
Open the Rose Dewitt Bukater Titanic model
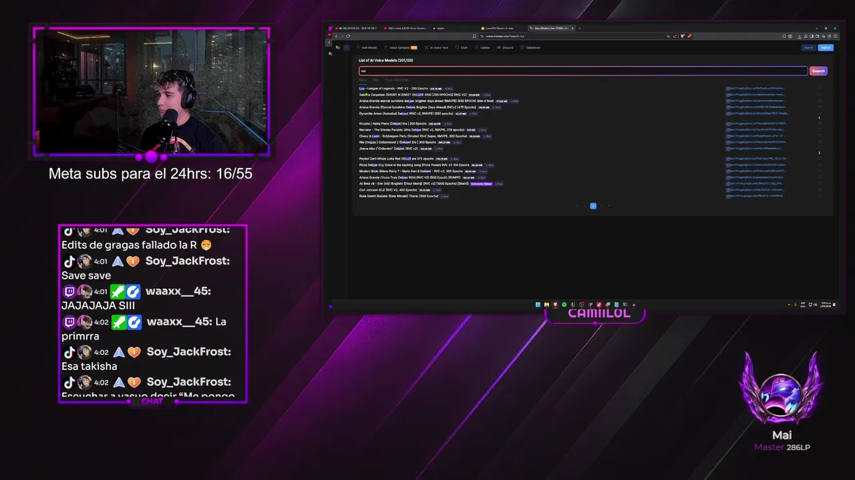[399, 196]
